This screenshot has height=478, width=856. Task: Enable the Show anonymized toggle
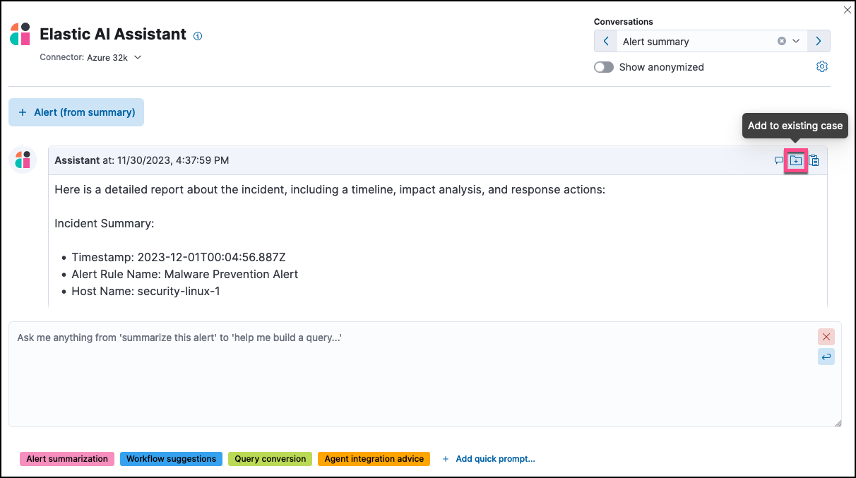[603, 66]
